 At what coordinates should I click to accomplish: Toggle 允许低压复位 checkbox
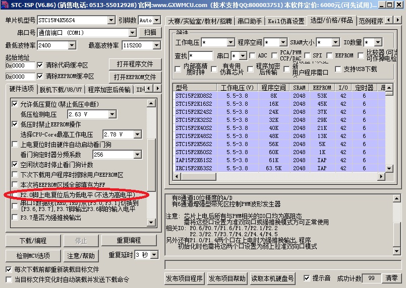coord(15,104)
